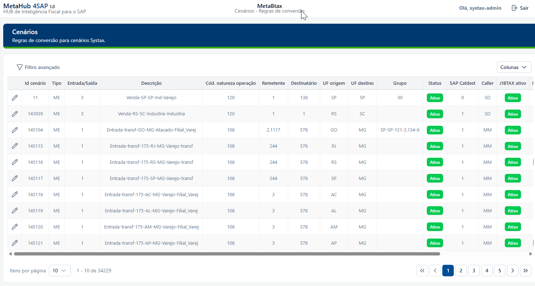This screenshot has height=286, width=535.
Task: Click the Olá, systax-admin user label
Action: (480, 8)
